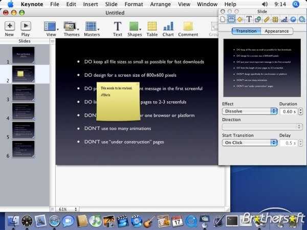Open the Text inspector
The height and width of the screenshot is (230, 307).
249,19
